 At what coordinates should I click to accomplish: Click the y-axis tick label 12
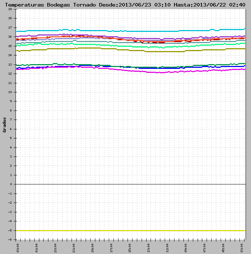pyautogui.click(x=10, y=74)
